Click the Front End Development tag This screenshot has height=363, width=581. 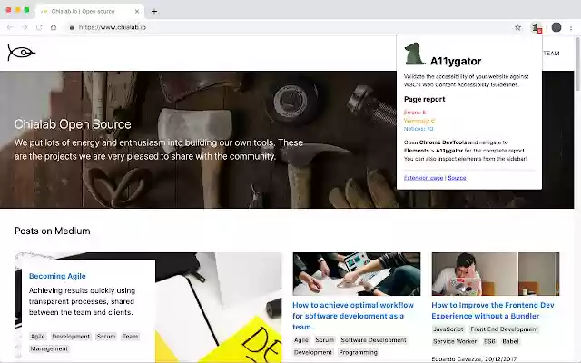click(x=504, y=329)
